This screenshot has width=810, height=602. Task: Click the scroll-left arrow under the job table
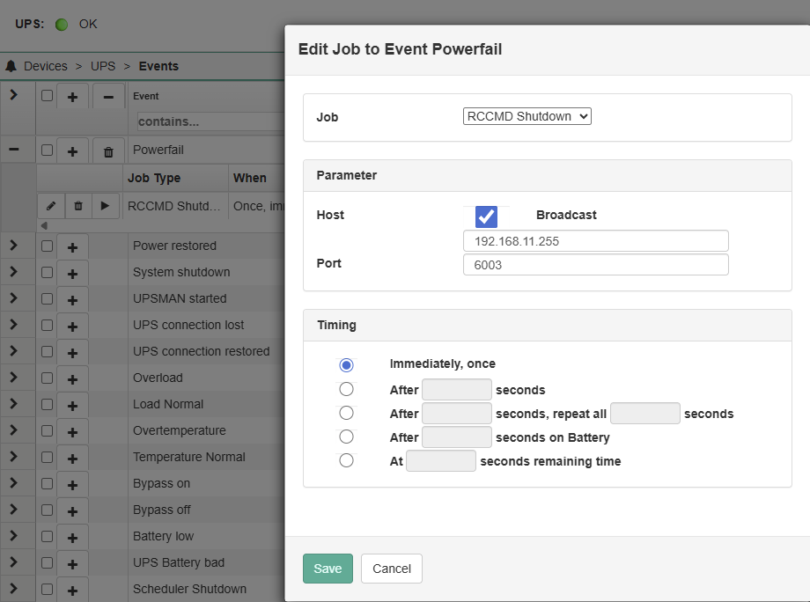pyautogui.click(x=44, y=225)
